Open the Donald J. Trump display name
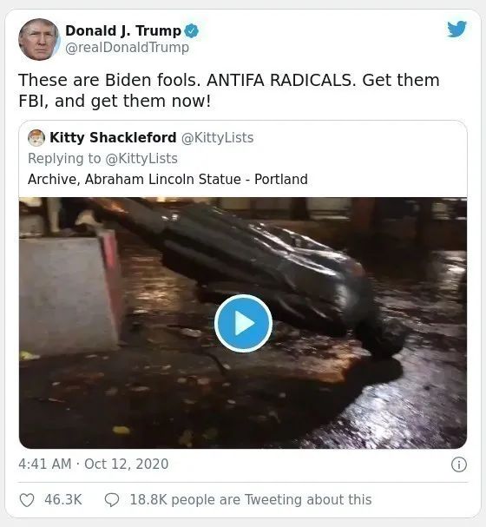The image size is (486, 527). coord(123,30)
